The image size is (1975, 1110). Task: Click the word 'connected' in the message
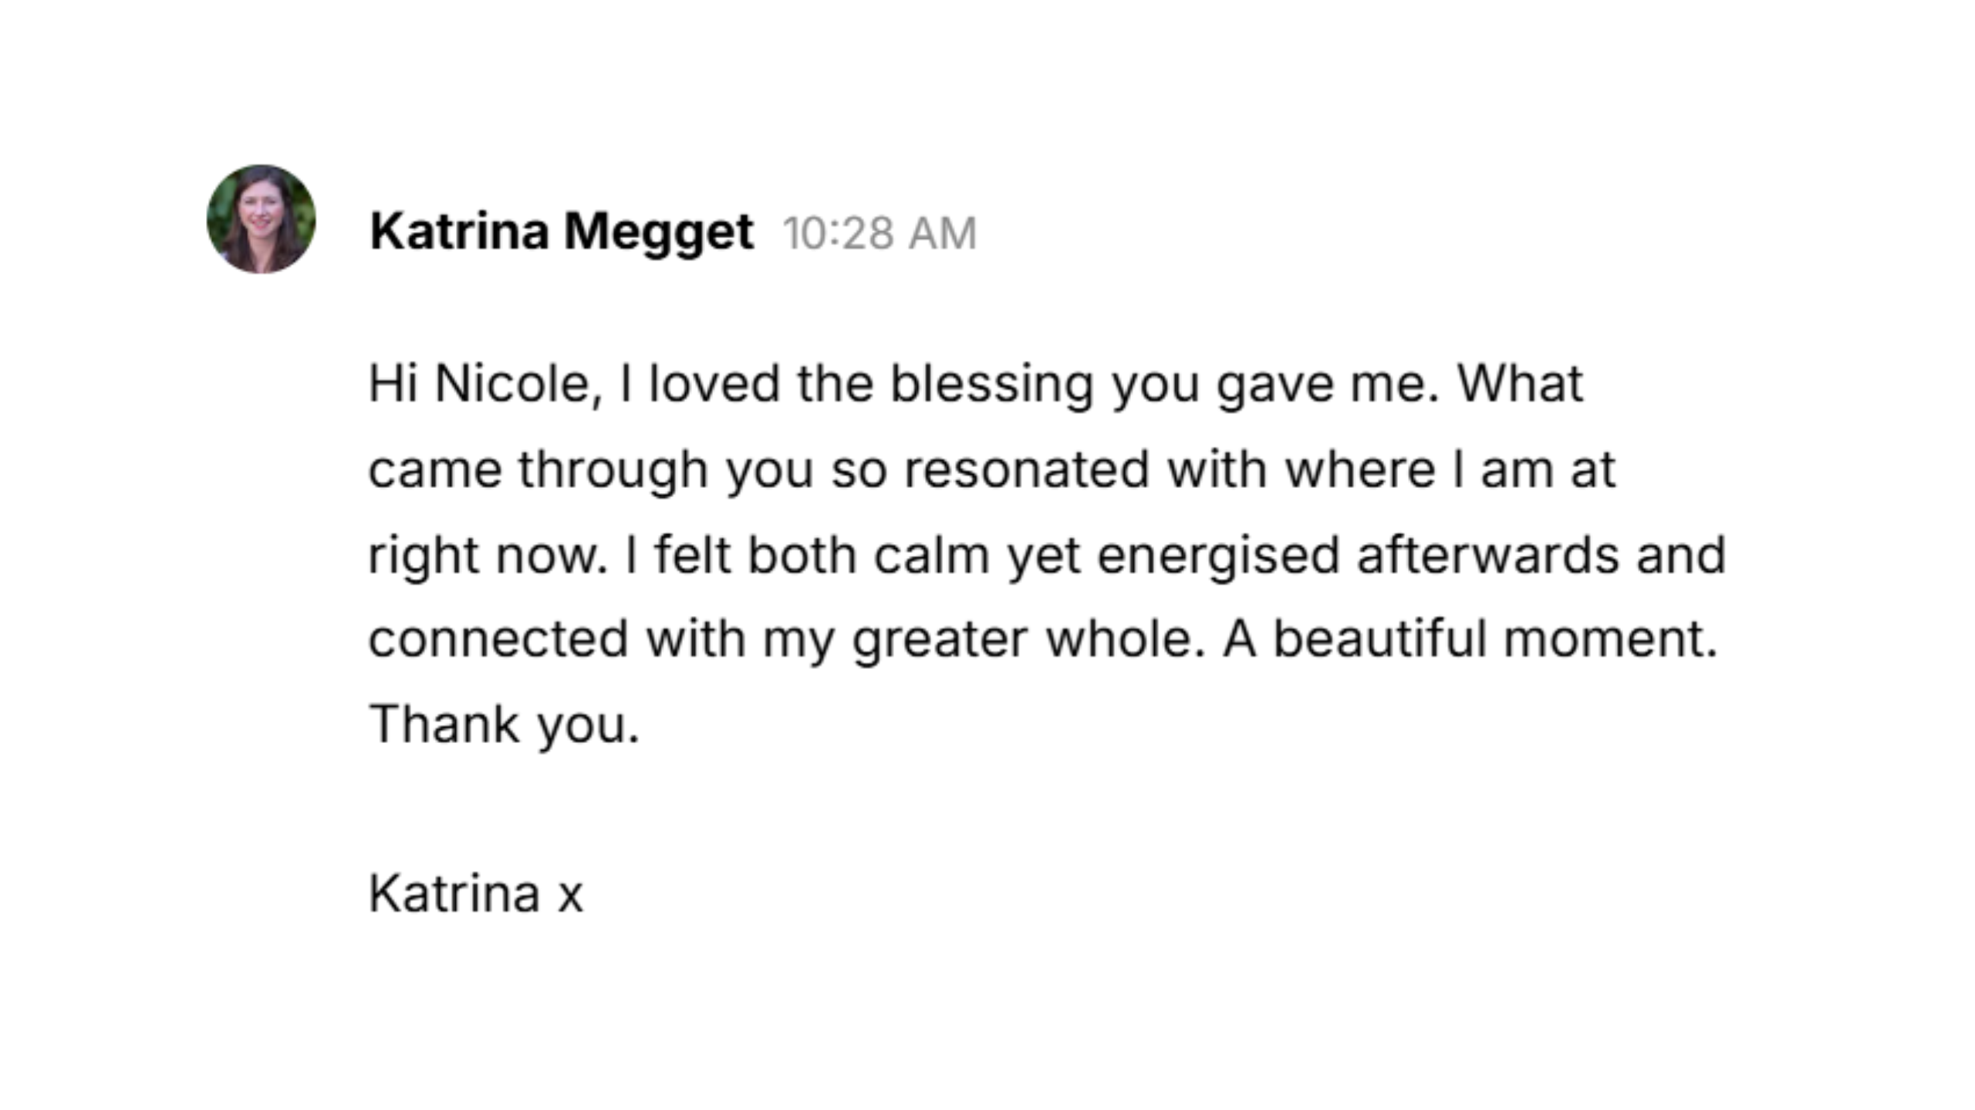click(x=498, y=639)
